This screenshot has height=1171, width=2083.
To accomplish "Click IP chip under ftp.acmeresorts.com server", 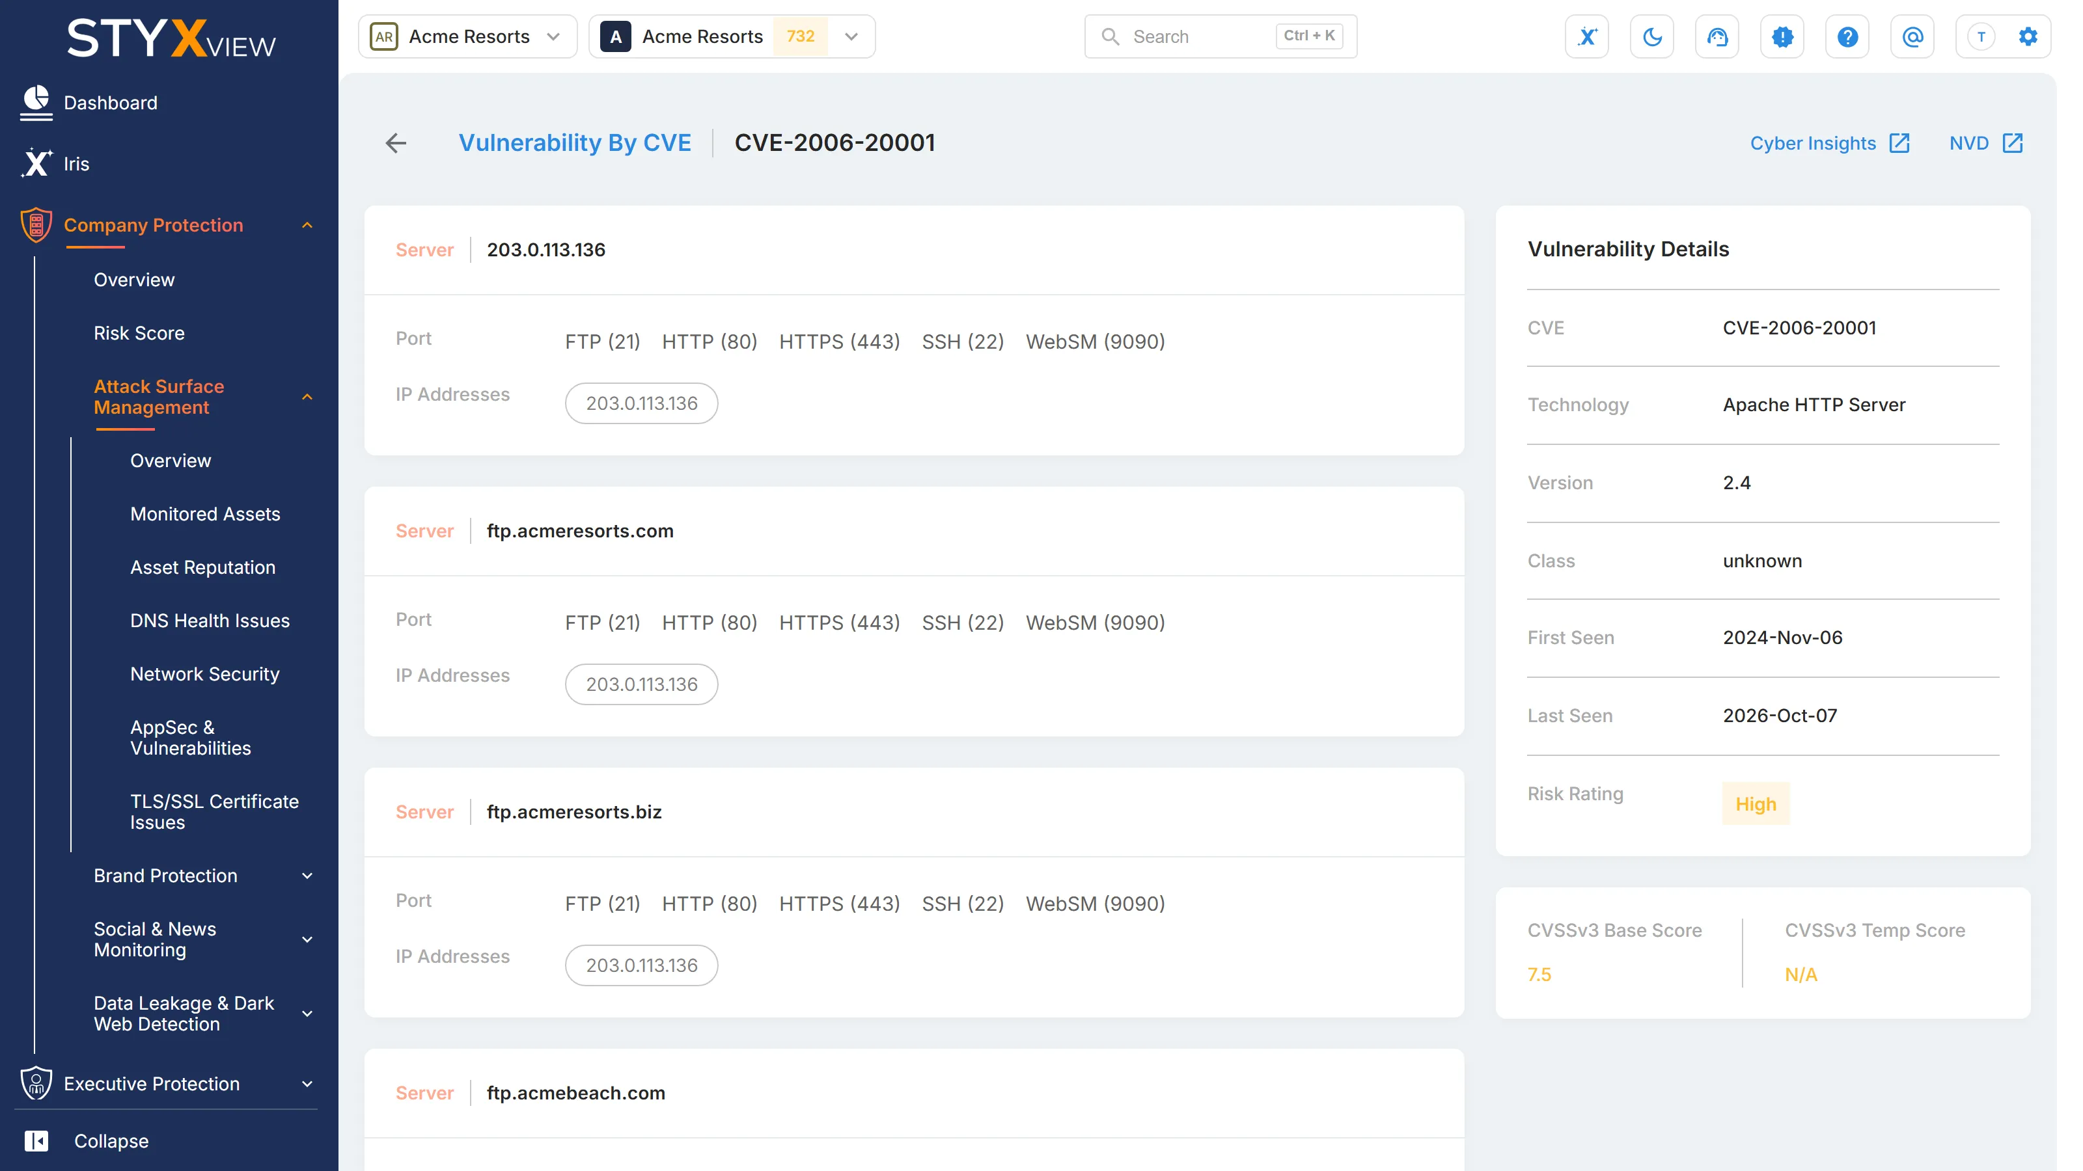I will tap(641, 684).
